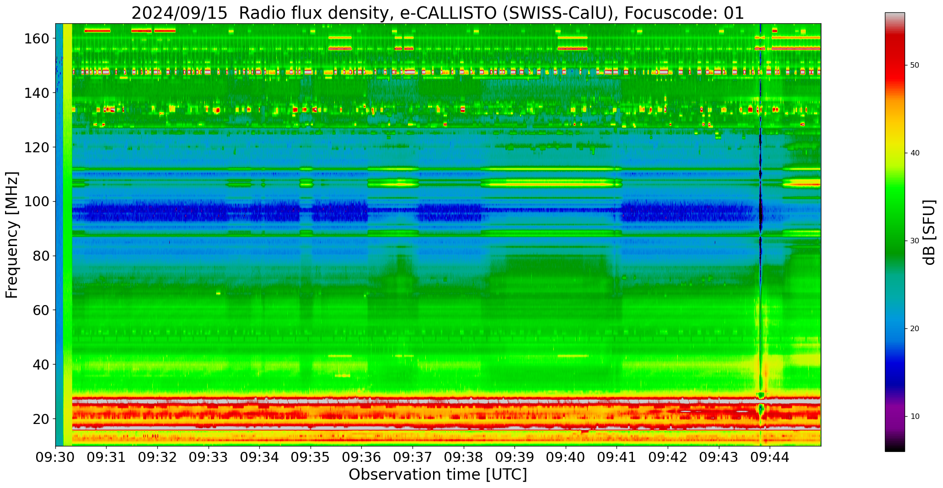This screenshot has width=943, height=488.
Task: Click the 100 frequency tick label
Action: [38, 202]
